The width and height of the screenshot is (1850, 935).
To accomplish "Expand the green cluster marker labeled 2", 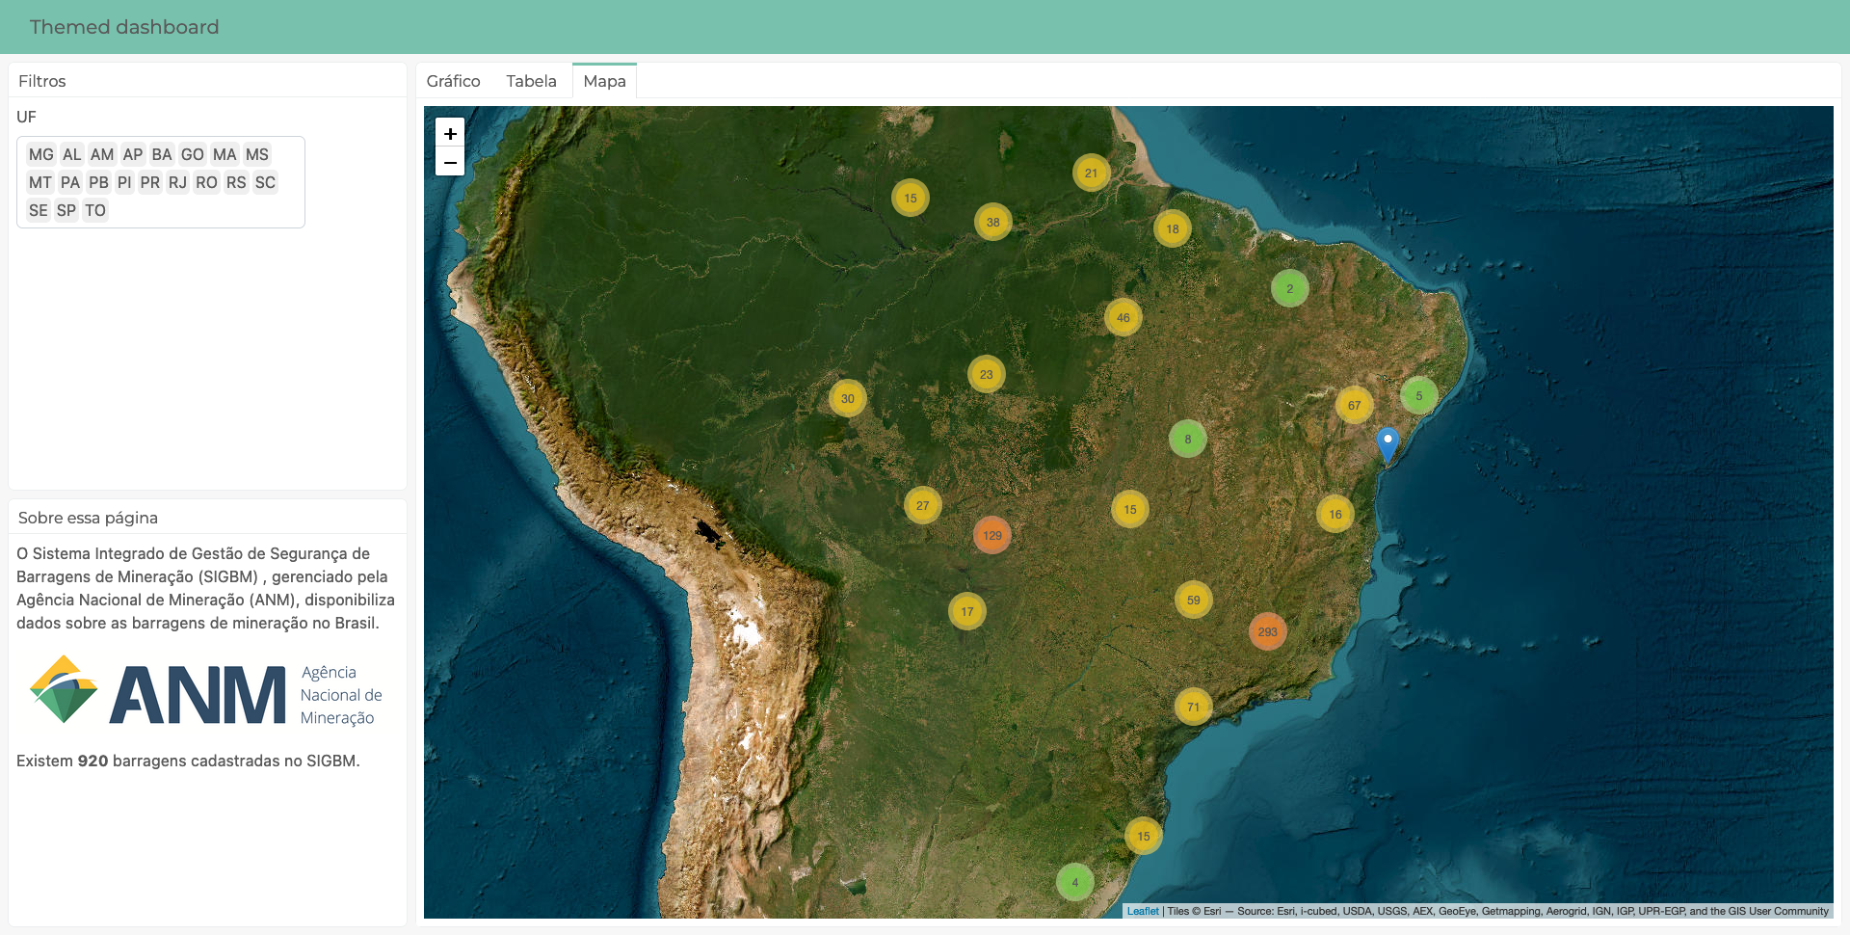I will [1289, 288].
